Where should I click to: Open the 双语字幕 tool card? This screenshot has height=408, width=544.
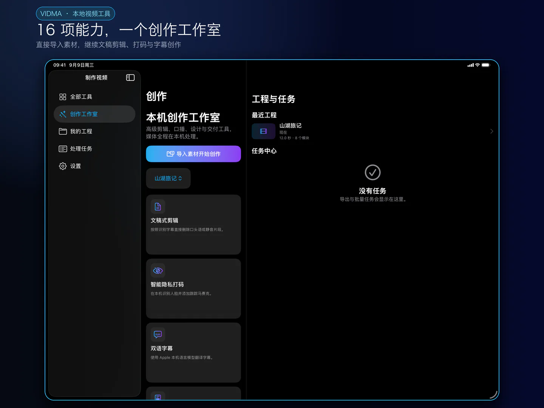point(193,352)
